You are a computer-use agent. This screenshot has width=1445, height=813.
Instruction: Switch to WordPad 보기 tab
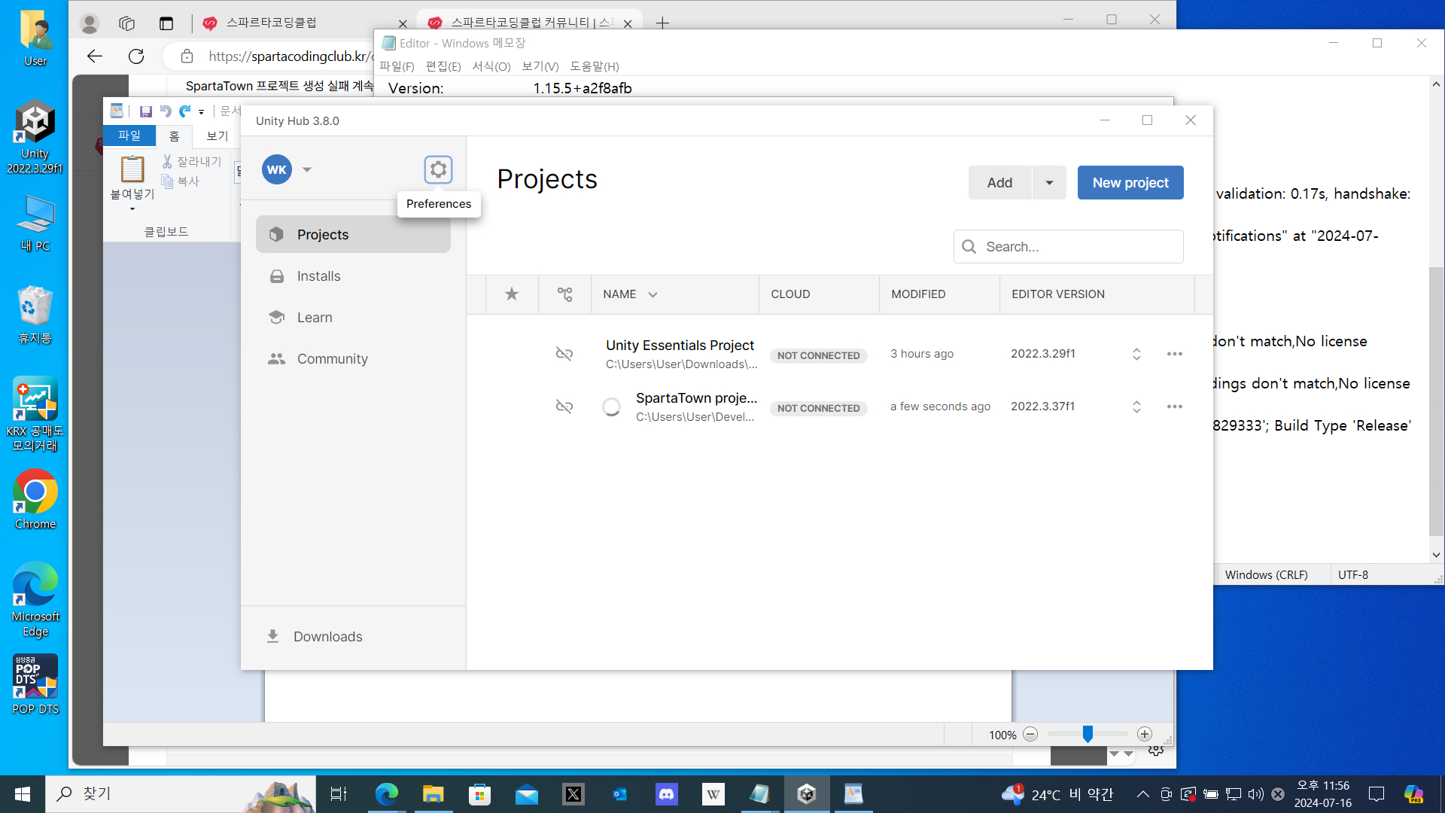[217, 136]
